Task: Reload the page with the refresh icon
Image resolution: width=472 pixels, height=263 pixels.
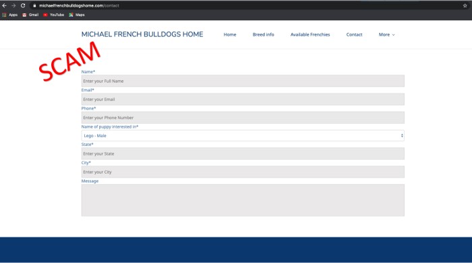Action: click(23, 5)
